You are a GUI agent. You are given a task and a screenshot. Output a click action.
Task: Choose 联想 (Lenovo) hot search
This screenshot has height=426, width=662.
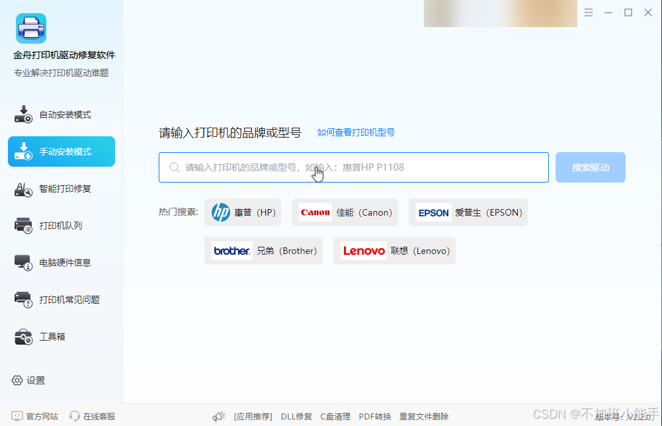coord(394,251)
